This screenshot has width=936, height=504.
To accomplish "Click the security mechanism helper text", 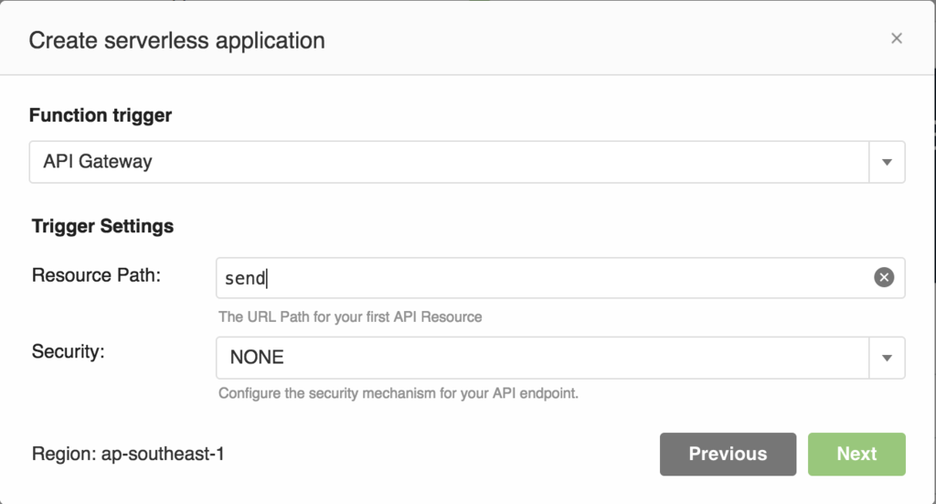I will pyautogui.click(x=399, y=393).
